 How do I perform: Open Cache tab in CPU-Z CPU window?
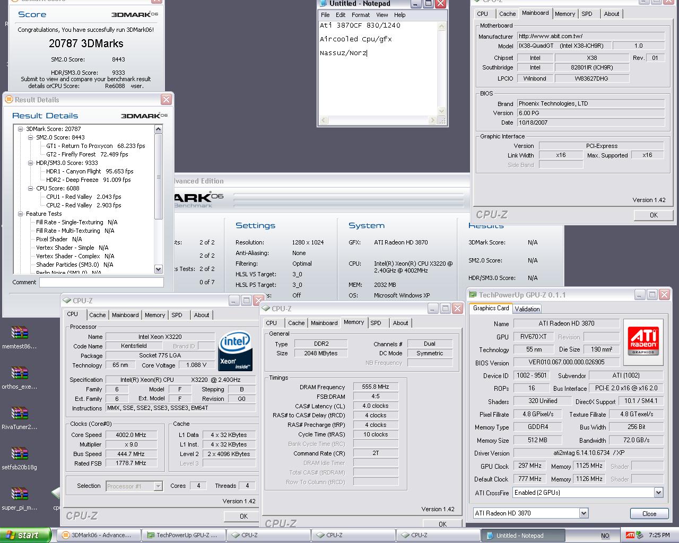tap(97, 315)
